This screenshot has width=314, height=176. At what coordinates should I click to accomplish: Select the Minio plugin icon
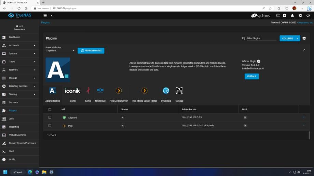[88, 91]
